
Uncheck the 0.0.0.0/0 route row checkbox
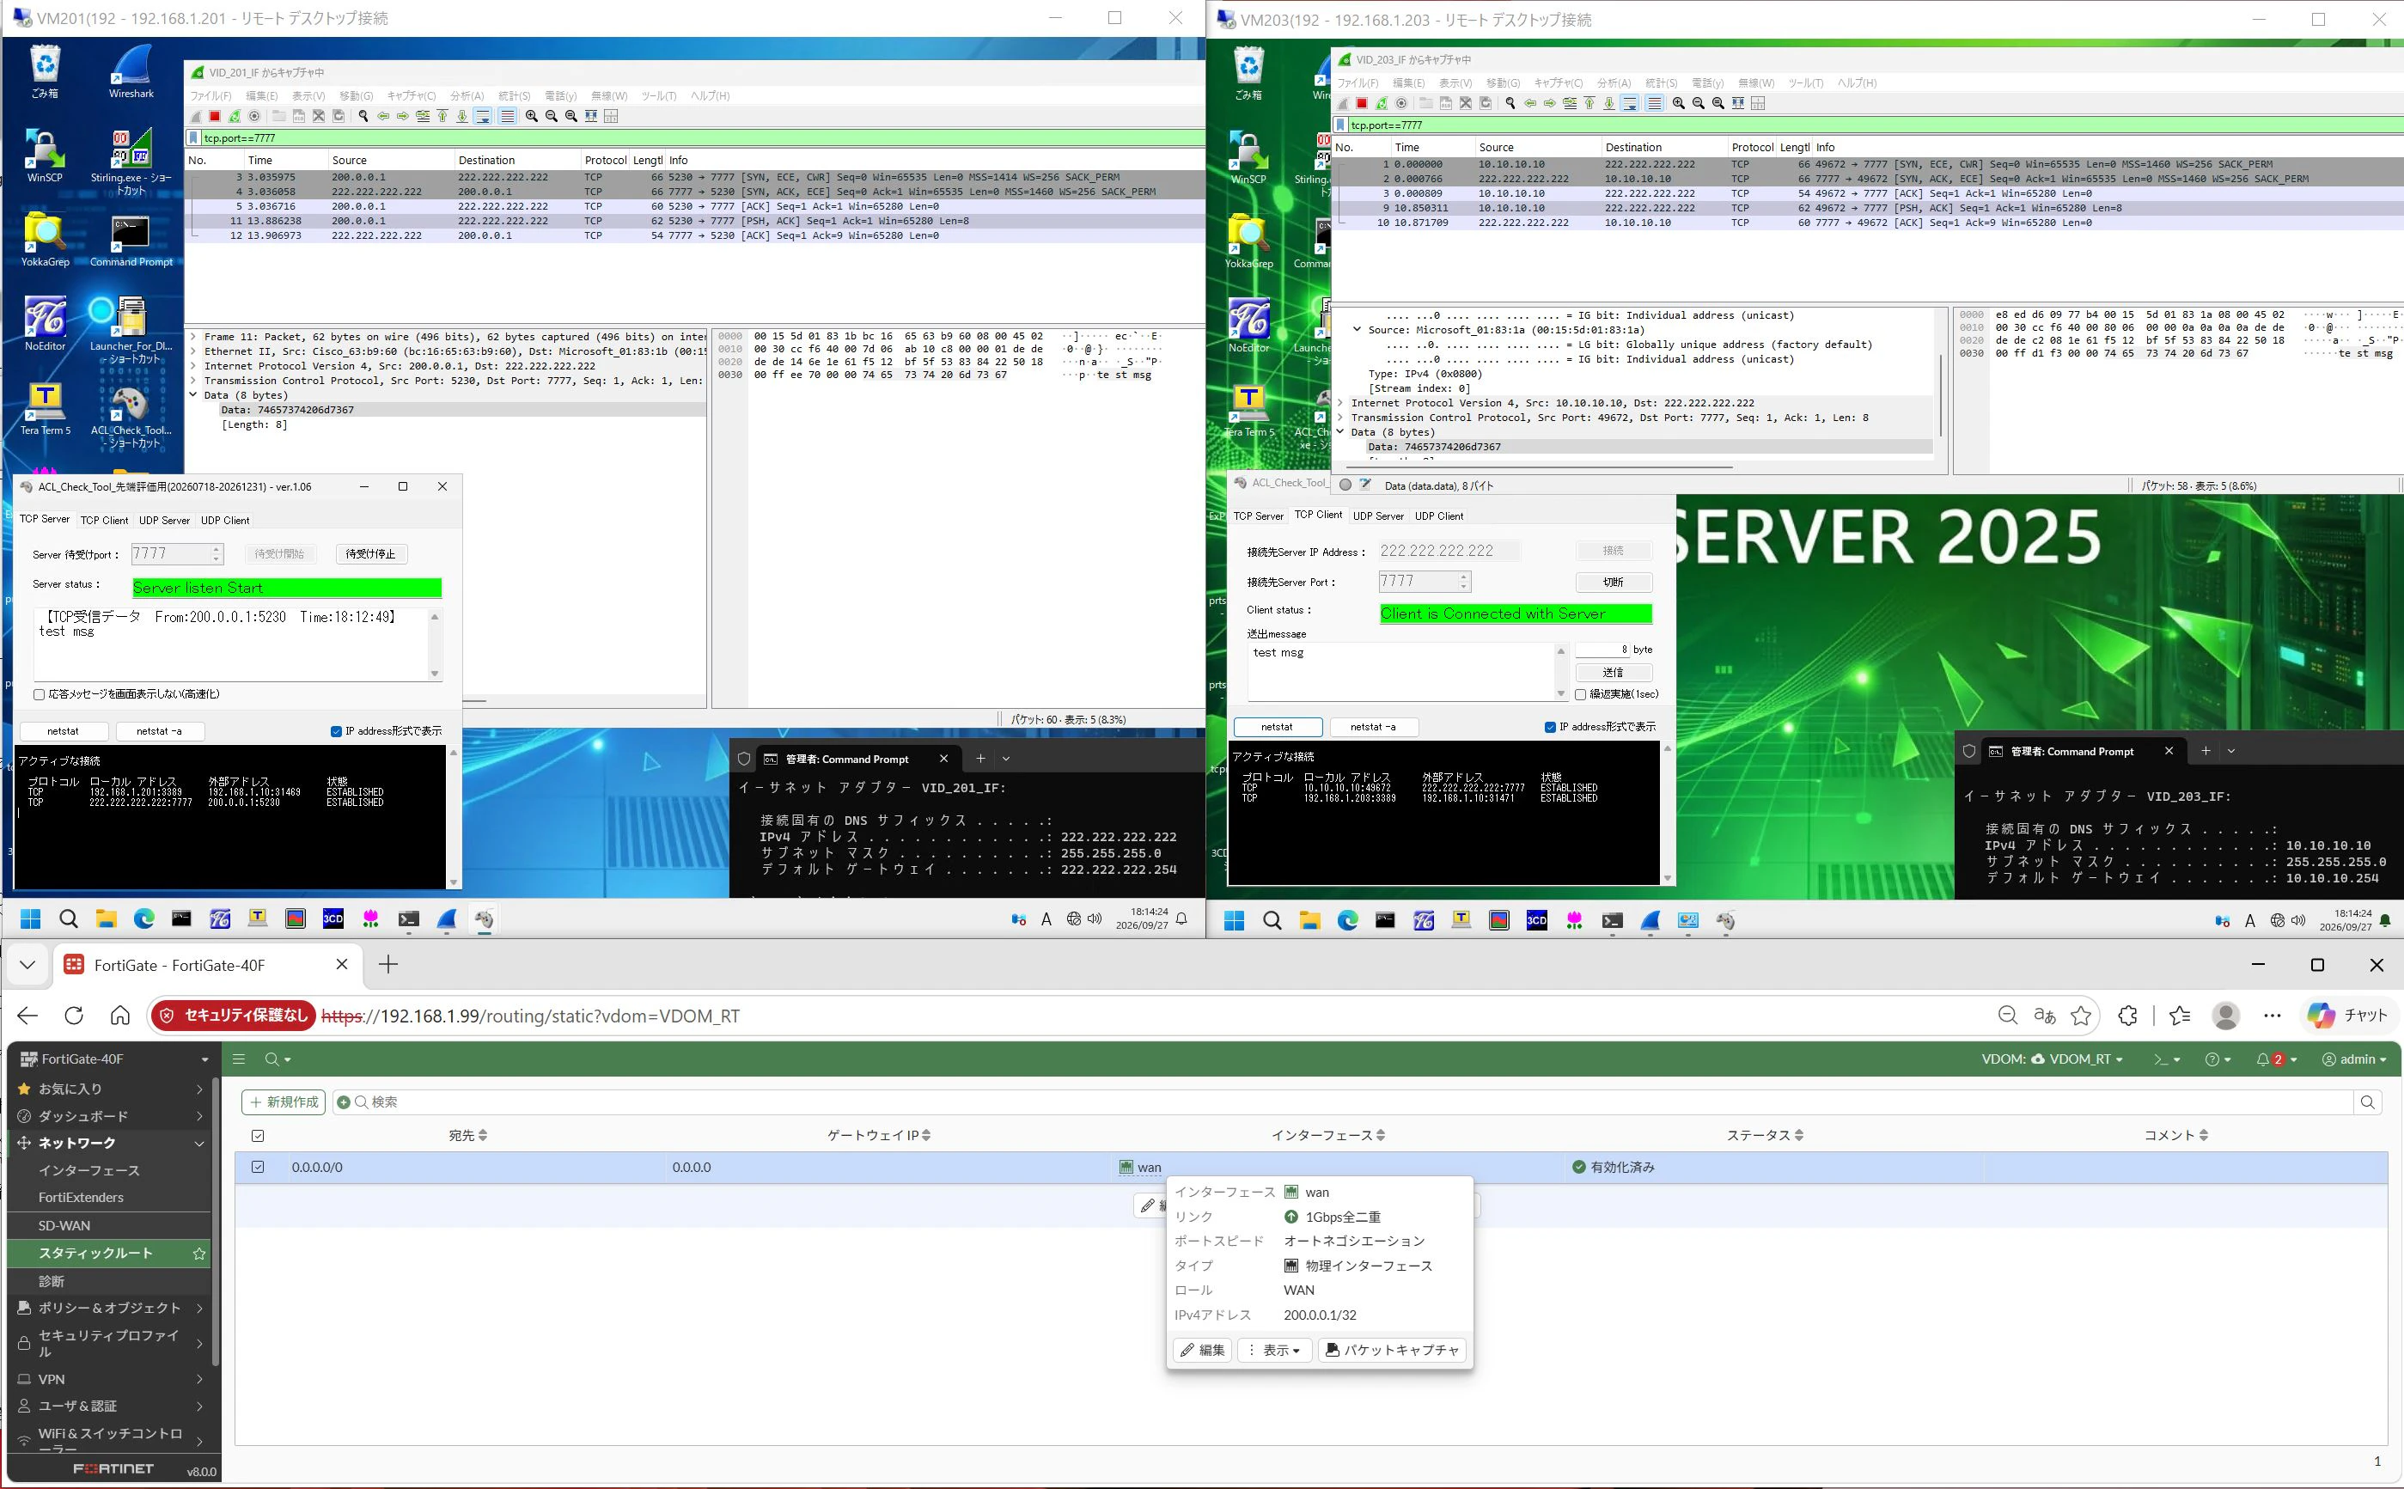(x=258, y=1167)
